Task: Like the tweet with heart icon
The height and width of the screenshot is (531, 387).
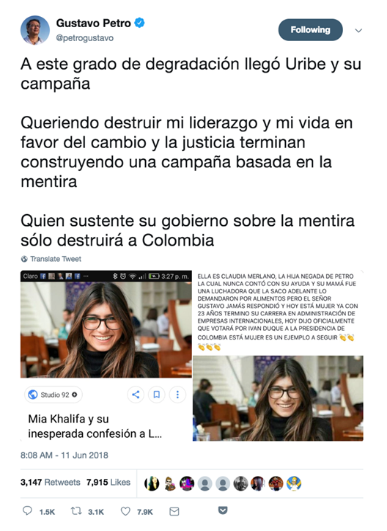Action: [125, 511]
